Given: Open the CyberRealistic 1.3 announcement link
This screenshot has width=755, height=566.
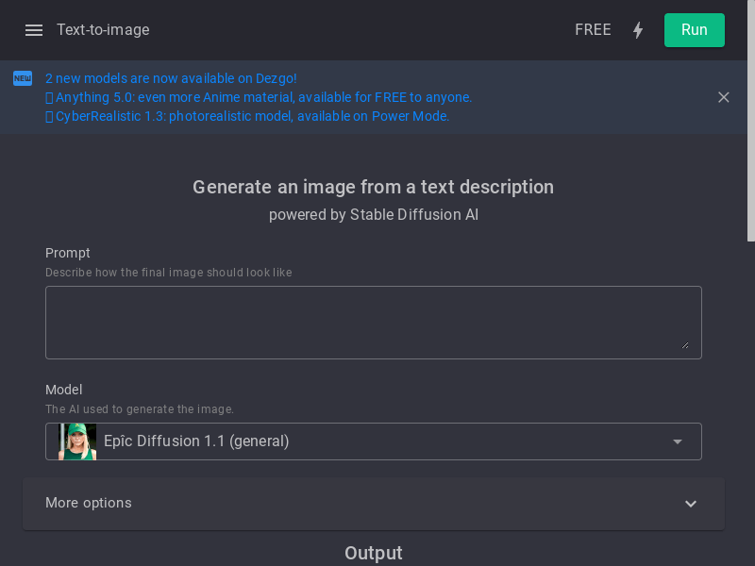Looking at the screenshot, I should pos(247,116).
